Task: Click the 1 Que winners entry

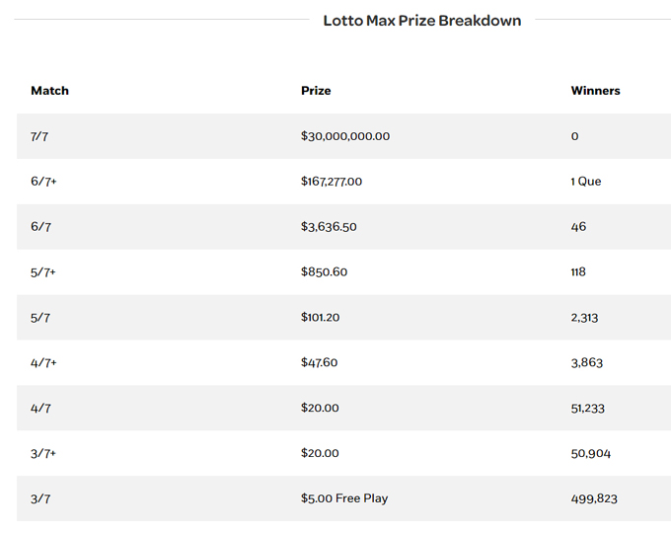Action: pos(586,182)
